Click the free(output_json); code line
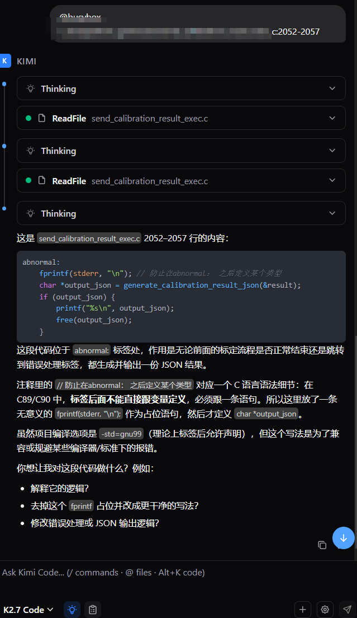 (93, 320)
